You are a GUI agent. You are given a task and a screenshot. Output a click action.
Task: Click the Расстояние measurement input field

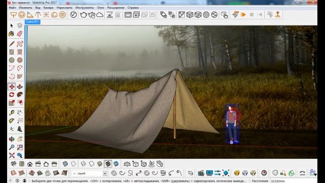pyautogui.click(x=294, y=181)
